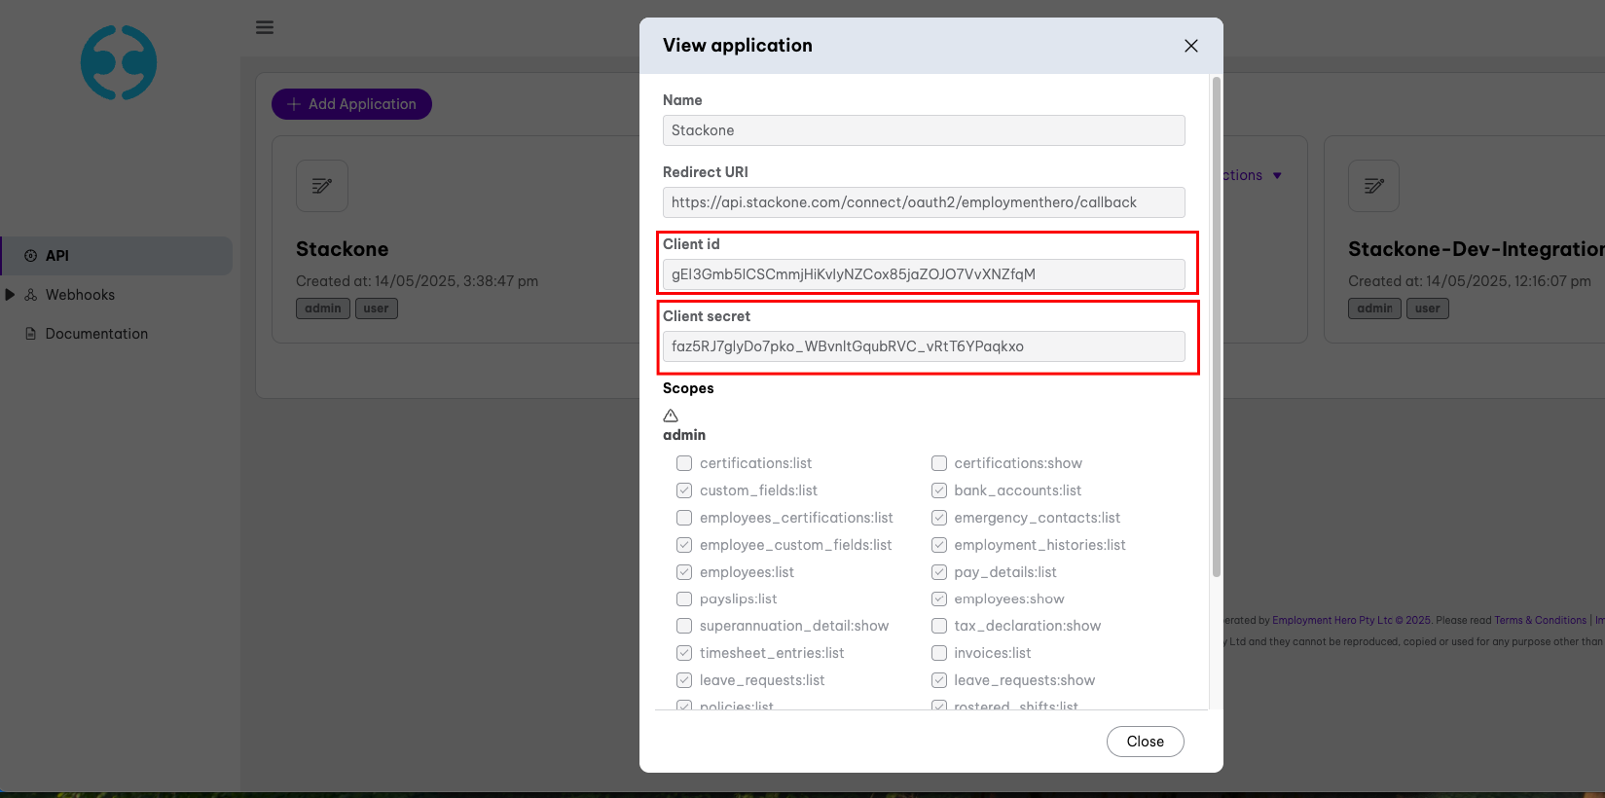
Task: Open the Terms & Conditions link
Action: [x=1540, y=620]
